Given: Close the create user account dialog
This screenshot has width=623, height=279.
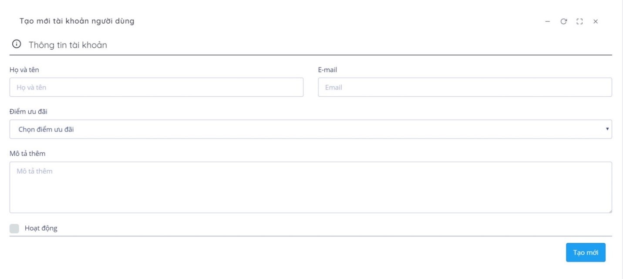Looking at the screenshot, I should 595,21.
